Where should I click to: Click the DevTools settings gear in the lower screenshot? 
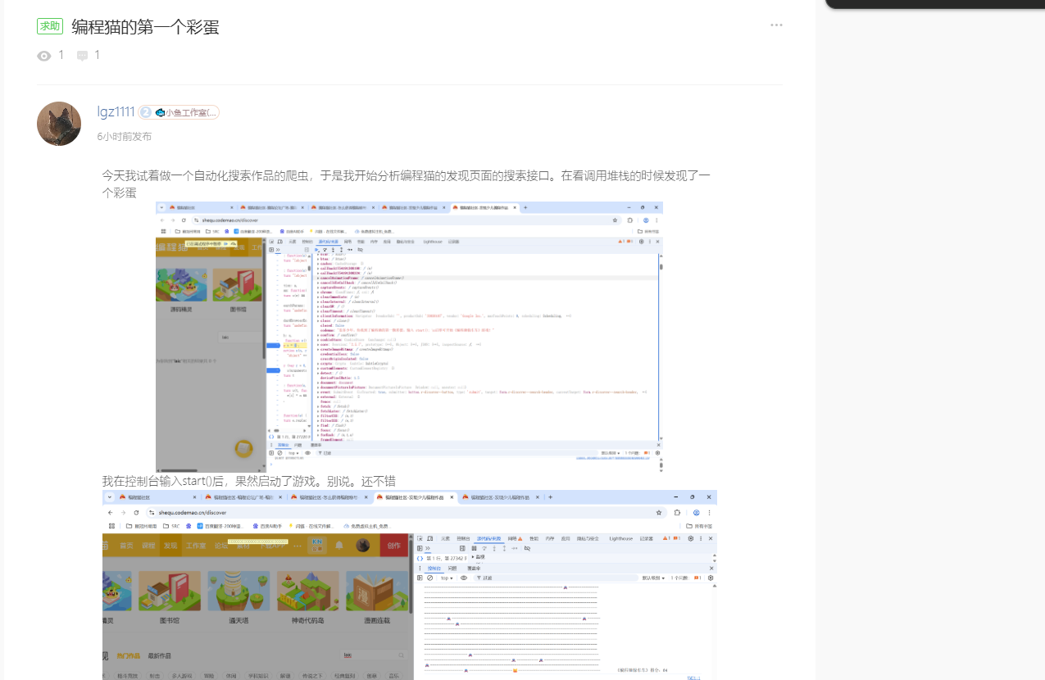[x=690, y=538]
